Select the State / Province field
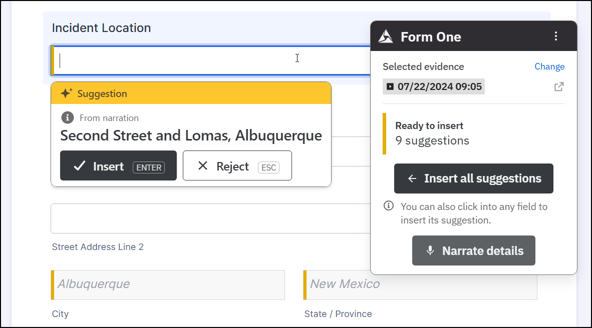592x328 pixels. [421, 284]
